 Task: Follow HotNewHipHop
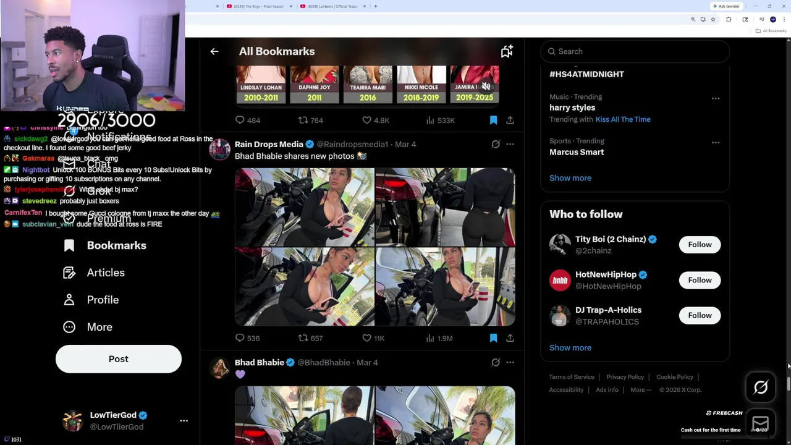tap(700, 280)
